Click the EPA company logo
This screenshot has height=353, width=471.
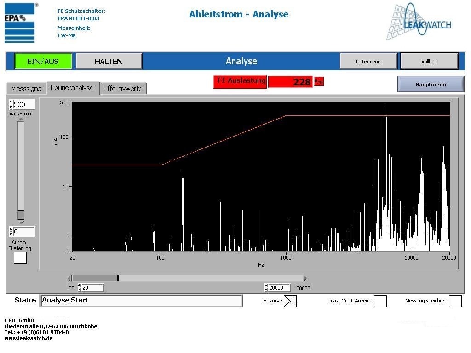[x=19, y=23]
